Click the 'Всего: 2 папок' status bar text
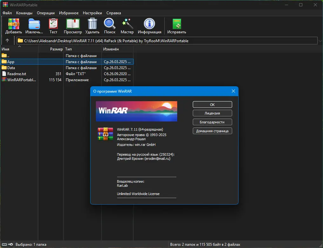This screenshot has width=323, height=248. tap(205, 245)
